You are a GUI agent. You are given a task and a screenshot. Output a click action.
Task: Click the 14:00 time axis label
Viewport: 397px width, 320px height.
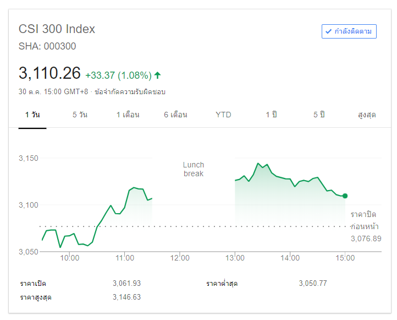pyautogui.click(x=290, y=258)
